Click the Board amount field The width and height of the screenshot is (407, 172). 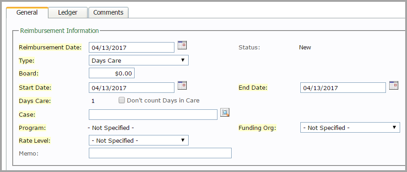(x=112, y=73)
